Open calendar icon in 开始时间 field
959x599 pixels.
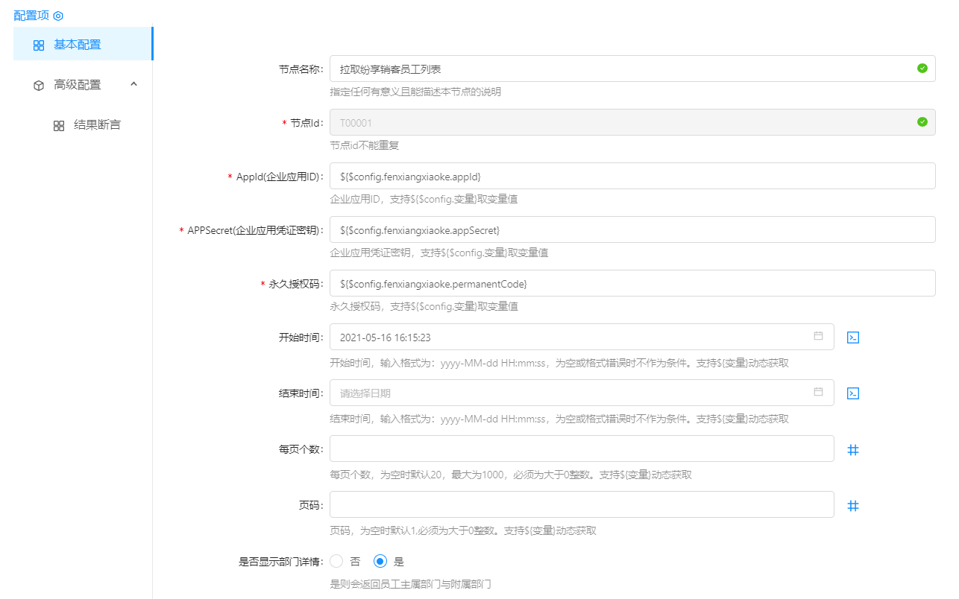tap(818, 337)
